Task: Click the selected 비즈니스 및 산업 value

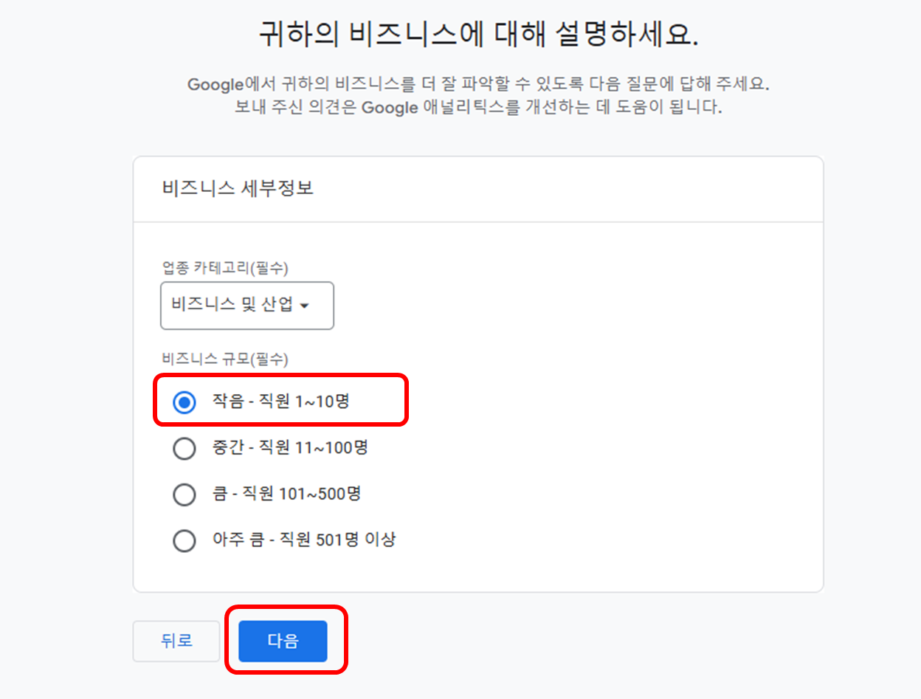Action: point(236,306)
